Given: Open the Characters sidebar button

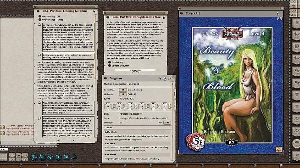Looking at the screenshot, I should 296,24.
